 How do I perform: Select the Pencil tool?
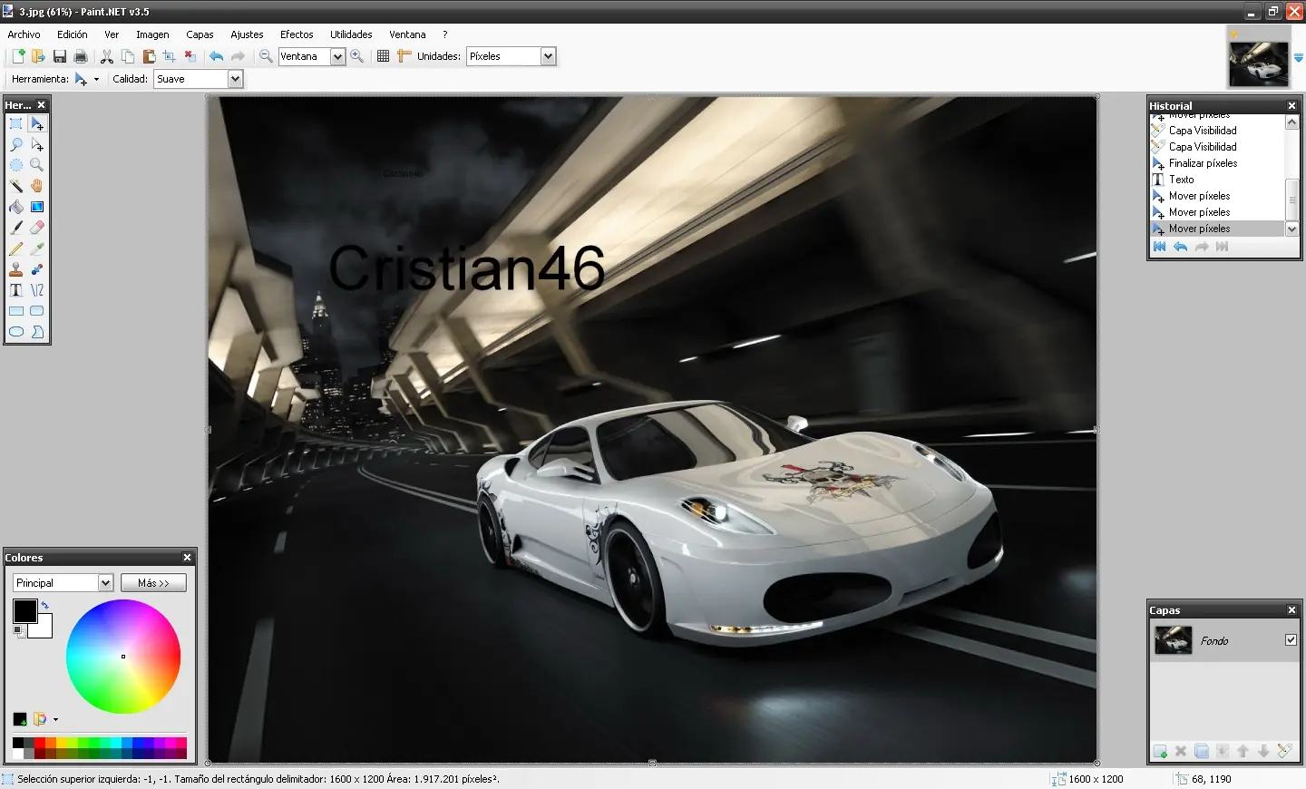[x=15, y=248]
